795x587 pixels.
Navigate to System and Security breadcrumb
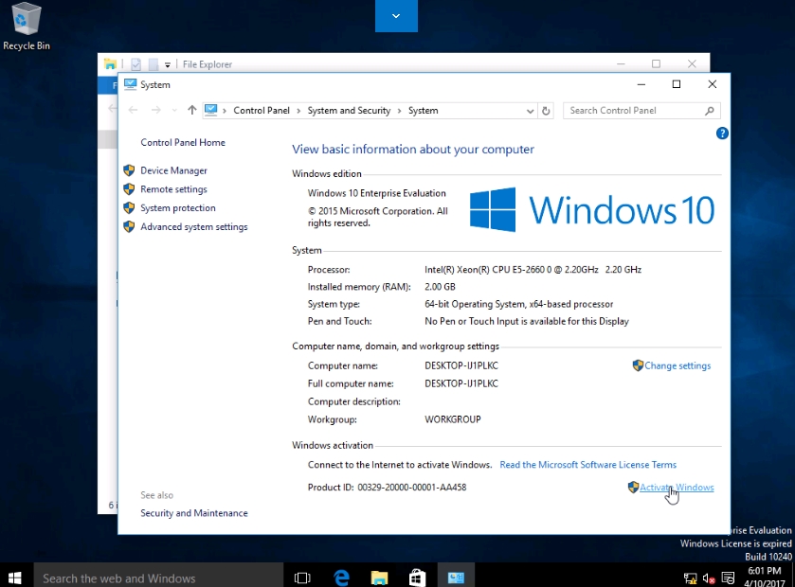pyautogui.click(x=349, y=111)
